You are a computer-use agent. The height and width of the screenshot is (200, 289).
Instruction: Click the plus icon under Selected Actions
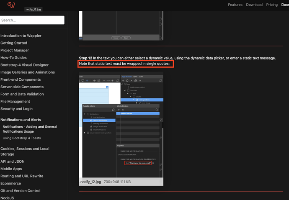point(119,110)
